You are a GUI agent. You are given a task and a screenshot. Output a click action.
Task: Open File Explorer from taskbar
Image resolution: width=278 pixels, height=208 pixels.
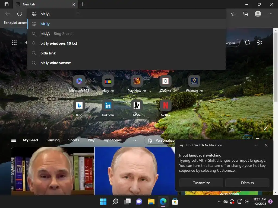(x=151, y=201)
